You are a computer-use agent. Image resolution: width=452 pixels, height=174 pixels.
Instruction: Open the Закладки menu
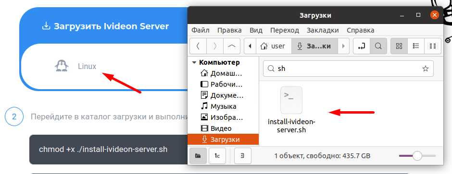coord(323,30)
